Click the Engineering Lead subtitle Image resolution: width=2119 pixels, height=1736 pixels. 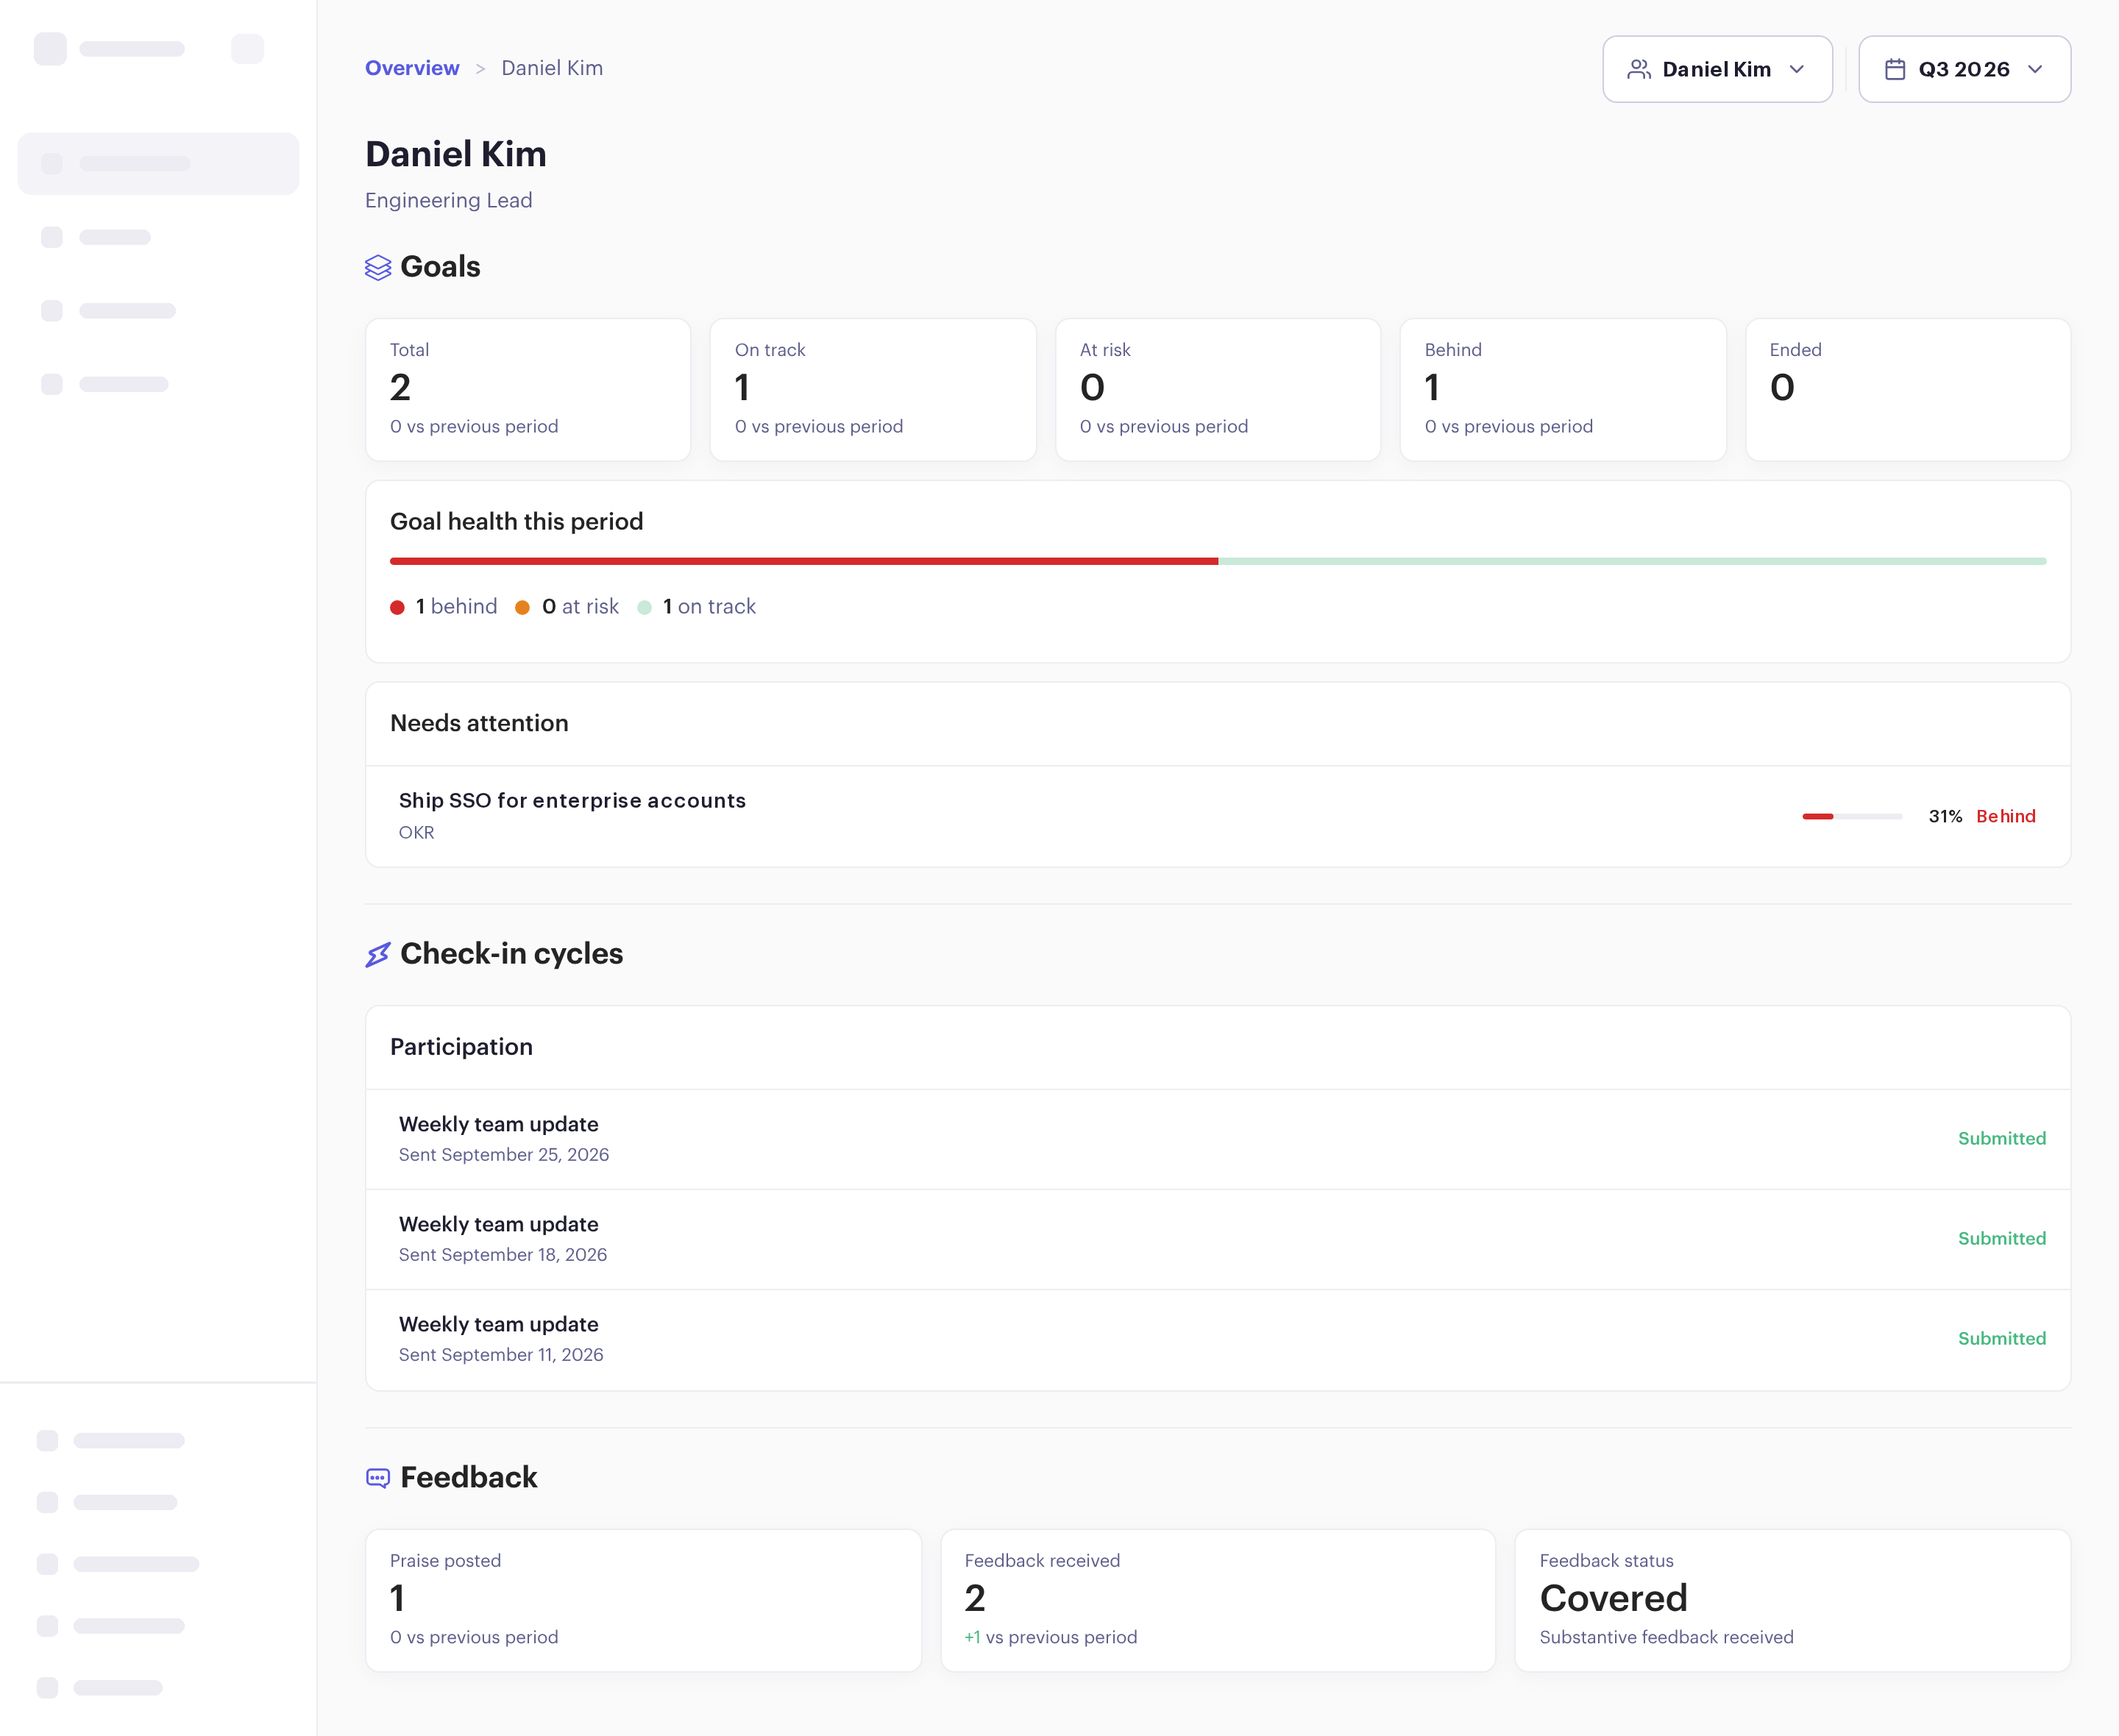(449, 200)
